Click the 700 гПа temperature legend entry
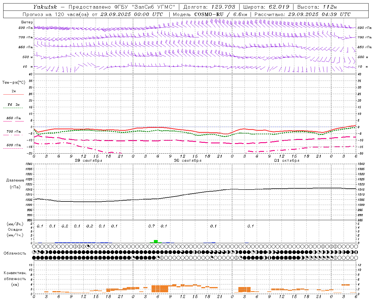This screenshot has height=299, width=373. pos(14,132)
